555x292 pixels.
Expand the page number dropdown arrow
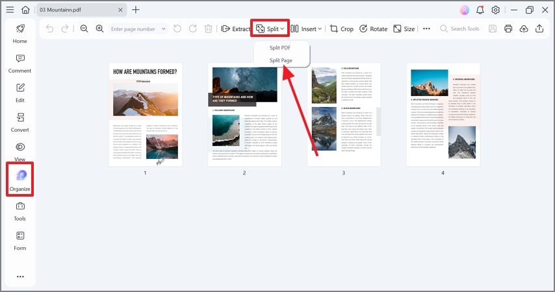point(164,29)
